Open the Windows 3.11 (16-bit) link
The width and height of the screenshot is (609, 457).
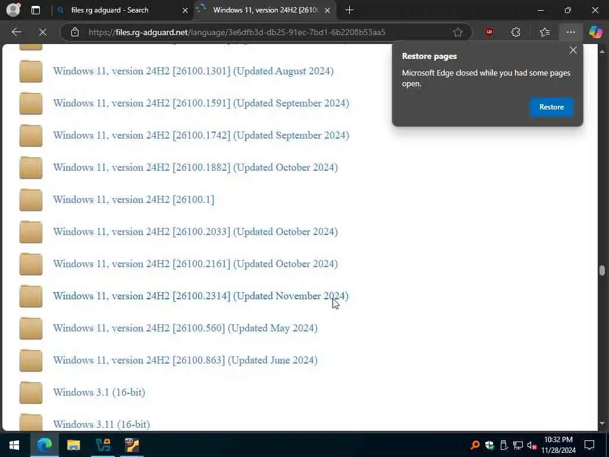(101, 424)
